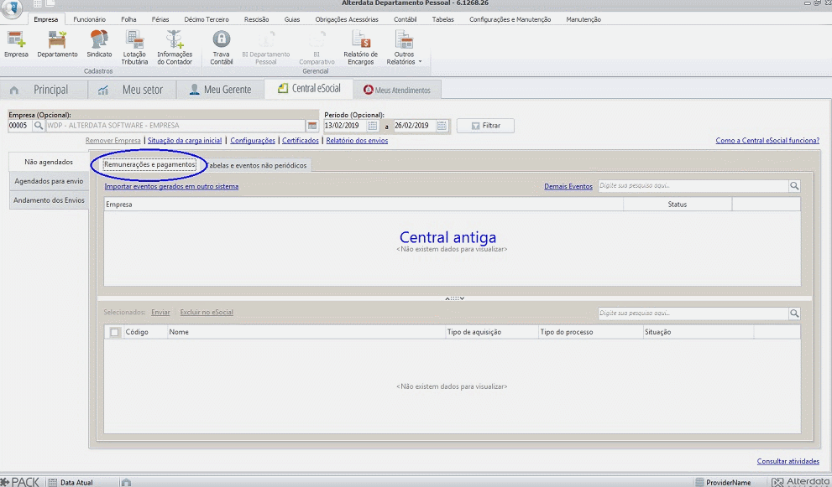Click the upper grid search magnifier
Screen dimensions: 832x487
tap(794, 186)
